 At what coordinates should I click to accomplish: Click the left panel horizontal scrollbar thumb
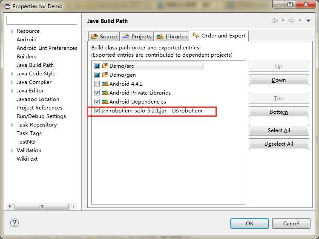pyautogui.click(x=41, y=207)
